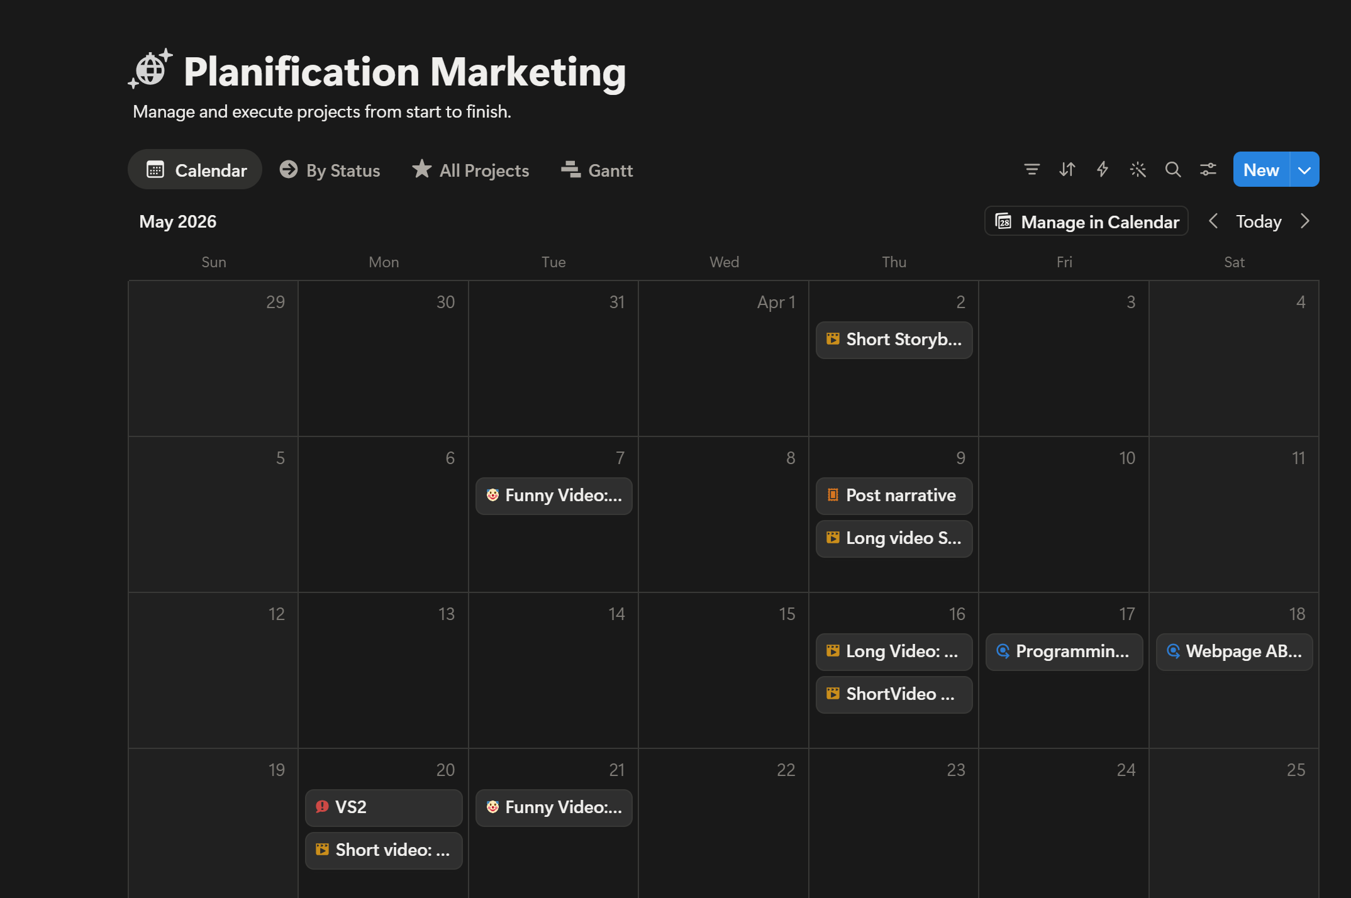The width and height of the screenshot is (1351, 898).
Task: Open the view settings sliders icon
Action: tap(1208, 169)
